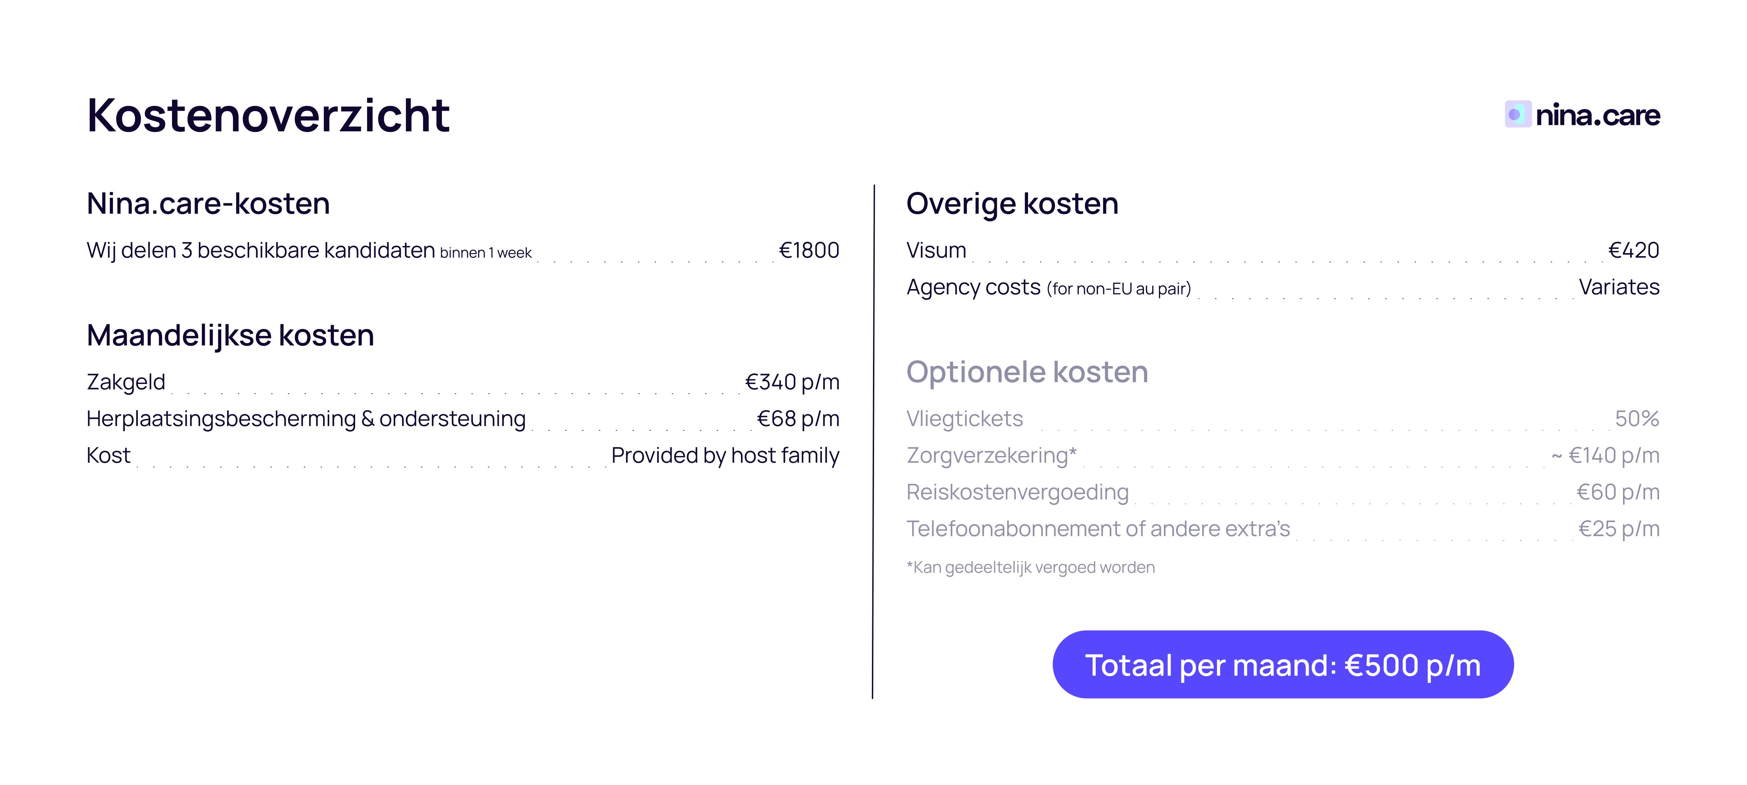The width and height of the screenshot is (1747, 785).
Task: Click the Agency costs row label
Action: click(x=1048, y=287)
